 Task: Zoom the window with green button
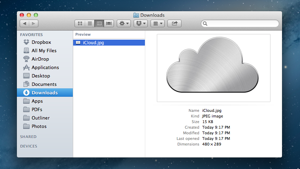point(36,15)
